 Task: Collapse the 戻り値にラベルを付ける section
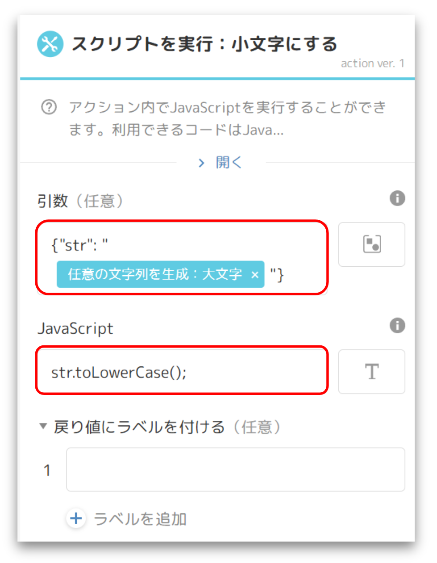(43, 426)
